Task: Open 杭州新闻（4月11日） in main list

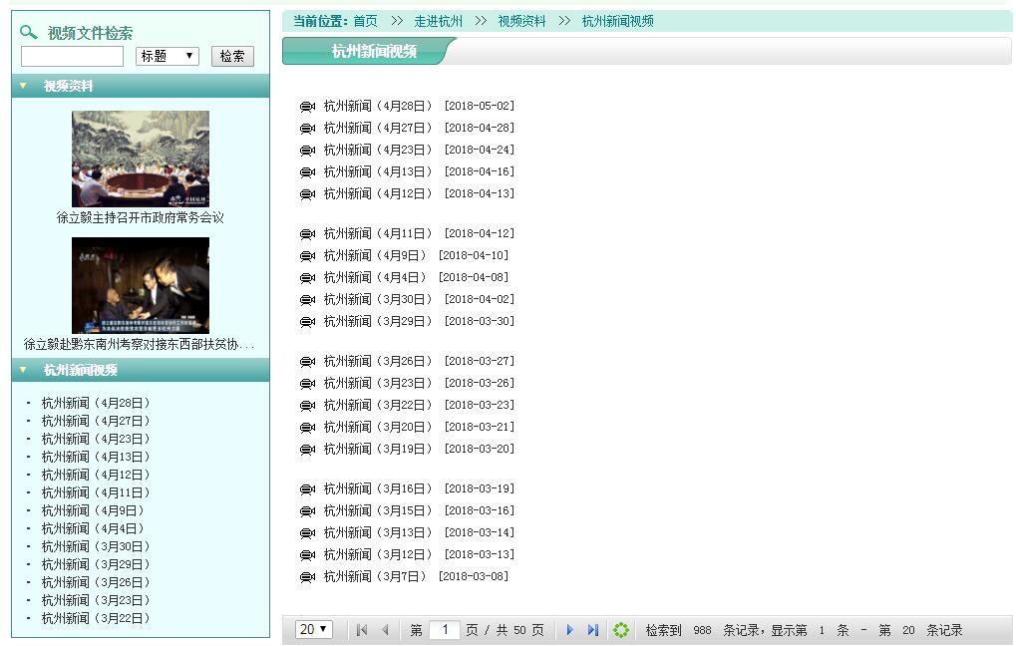Action: (378, 233)
